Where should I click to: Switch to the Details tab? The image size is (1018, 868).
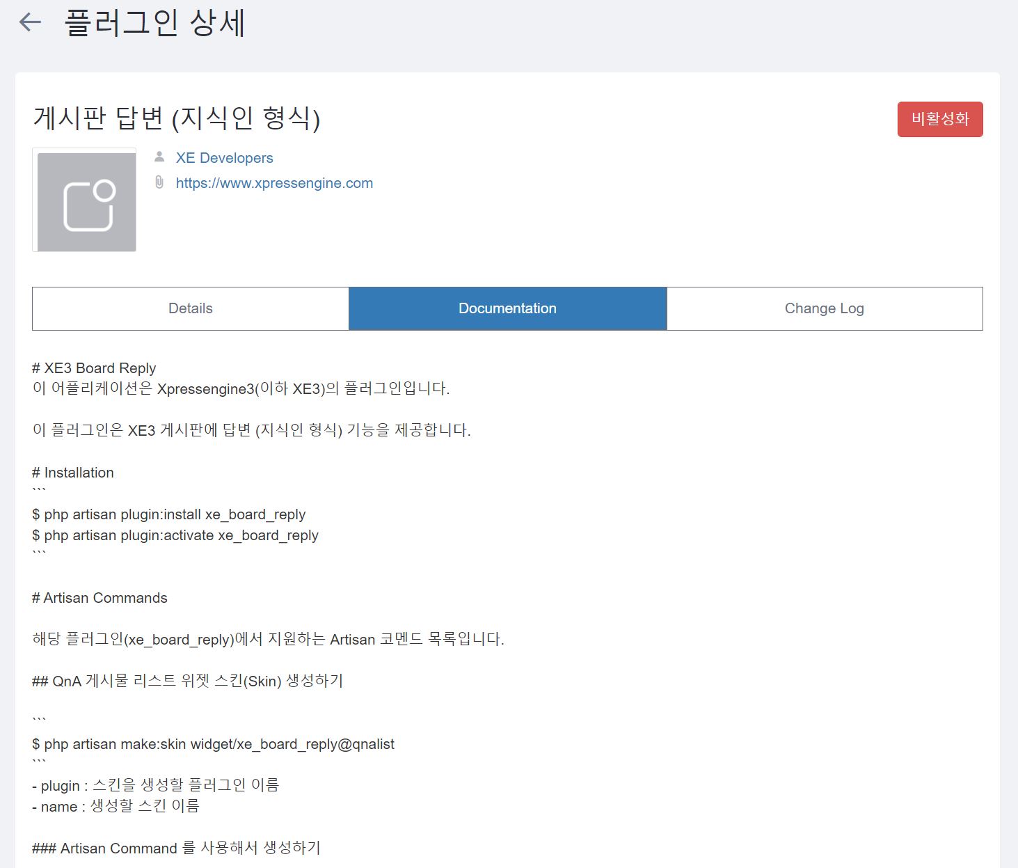(x=191, y=308)
